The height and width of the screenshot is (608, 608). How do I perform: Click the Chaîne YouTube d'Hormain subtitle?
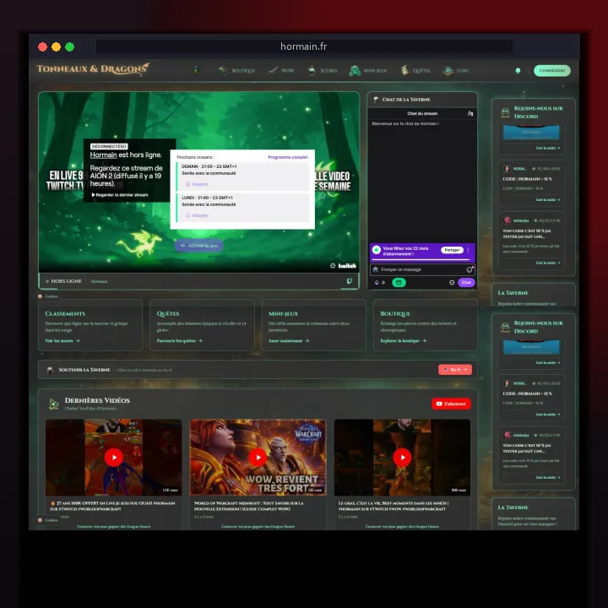pos(90,409)
